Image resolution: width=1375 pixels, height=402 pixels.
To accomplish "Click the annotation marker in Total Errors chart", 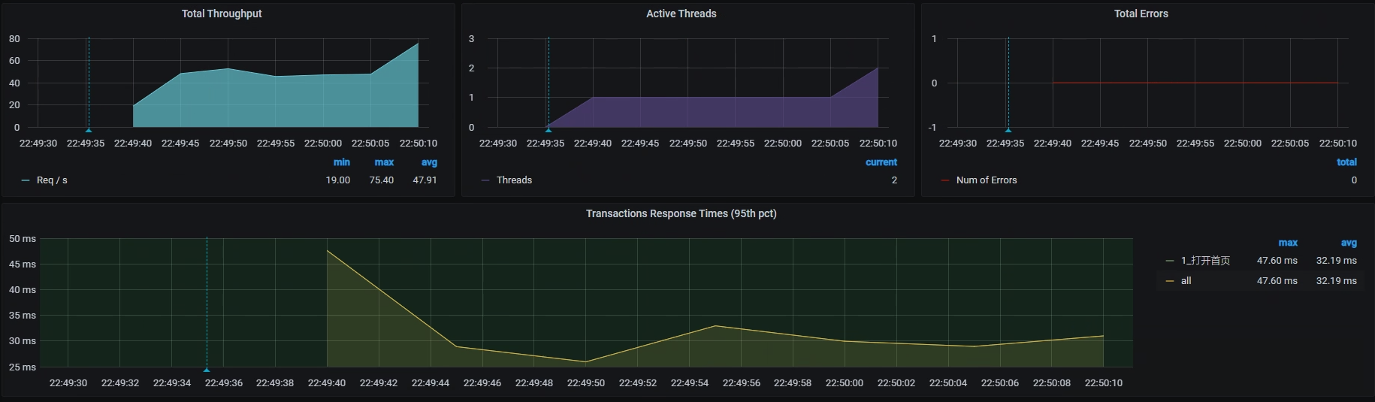I will click(x=1008, y=129).
